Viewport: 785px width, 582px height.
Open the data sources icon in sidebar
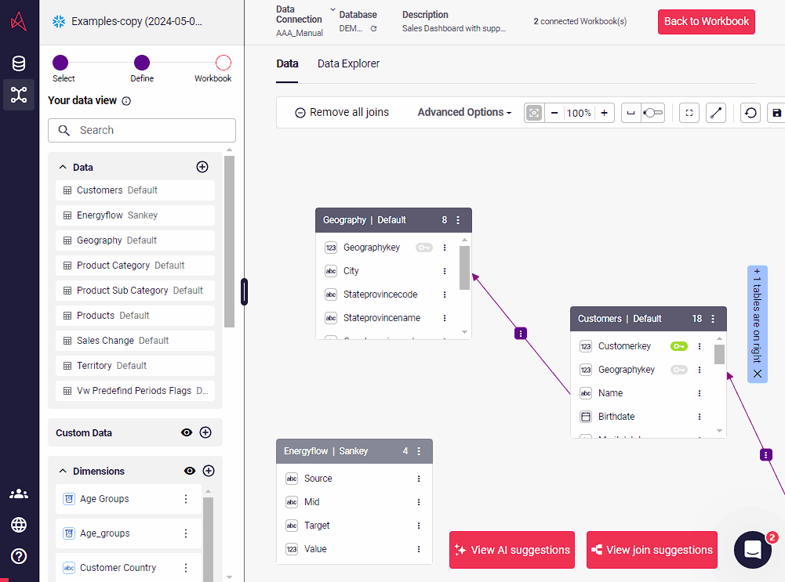coord(19,64)
